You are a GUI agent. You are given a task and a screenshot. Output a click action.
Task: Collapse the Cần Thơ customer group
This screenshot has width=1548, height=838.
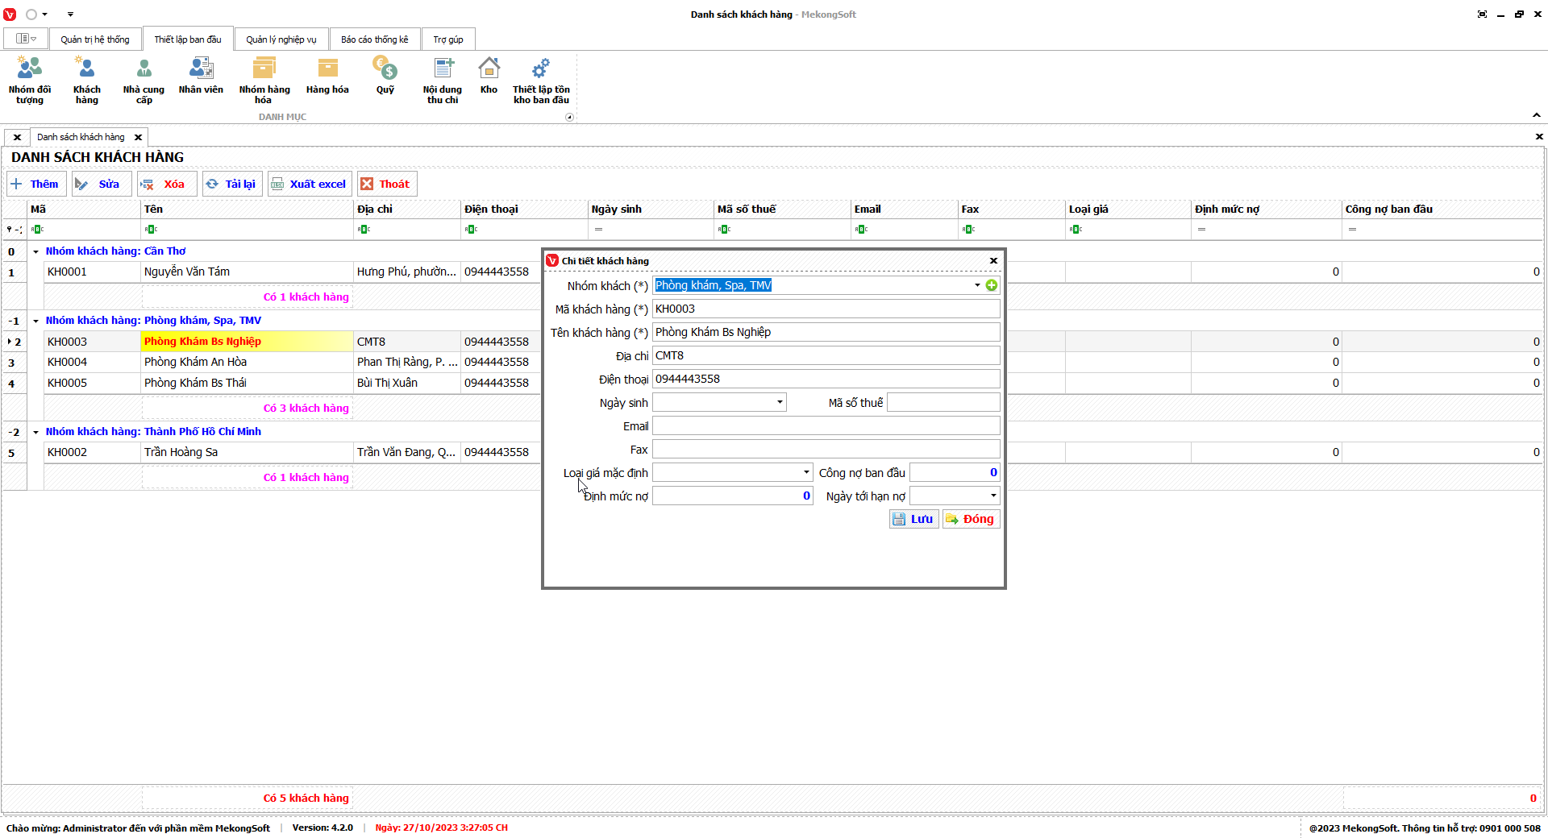tap(35, 251)
